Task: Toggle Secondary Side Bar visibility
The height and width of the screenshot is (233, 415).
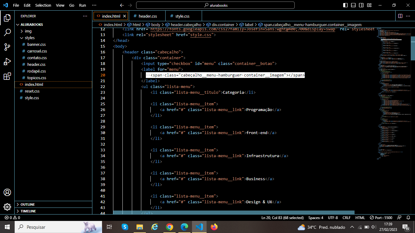Action: click(x=361, y=5)
